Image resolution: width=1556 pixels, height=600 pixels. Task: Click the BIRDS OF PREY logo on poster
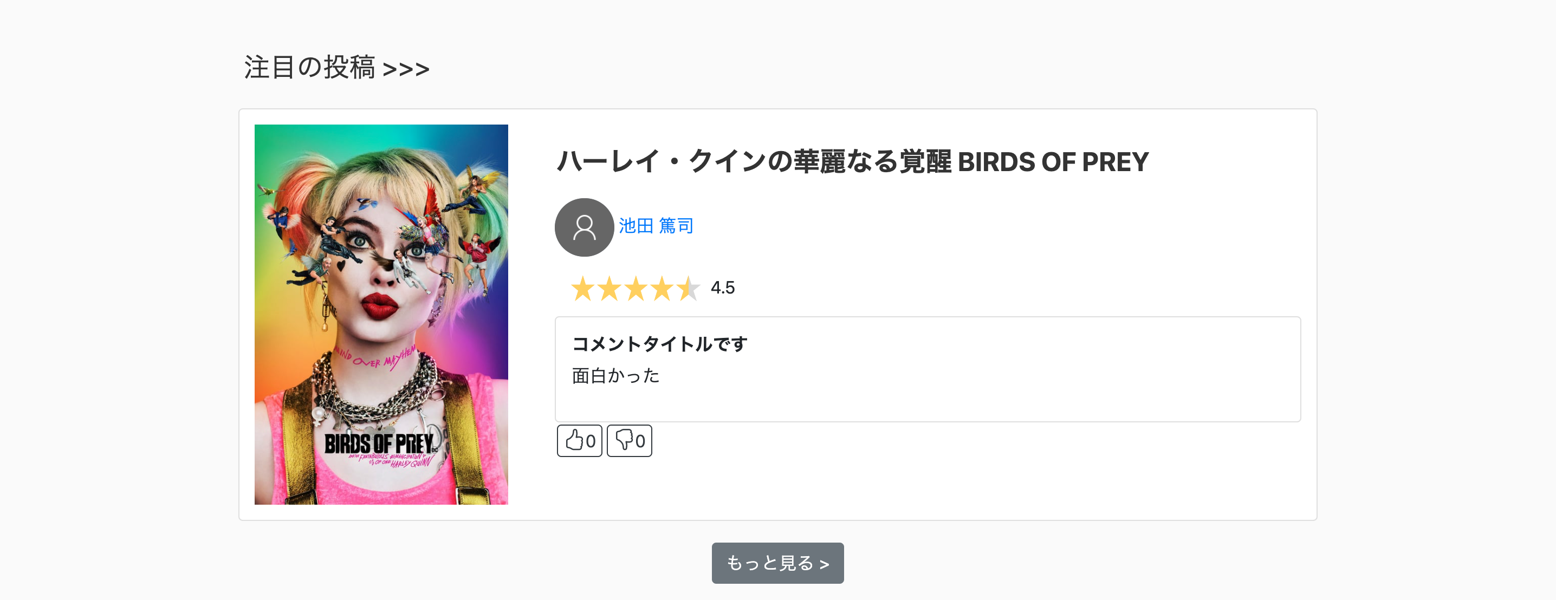pos(379,444)
